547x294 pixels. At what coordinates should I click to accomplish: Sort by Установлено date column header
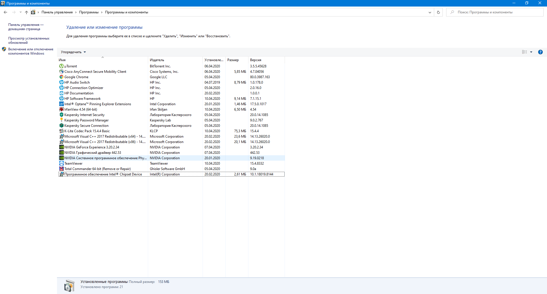click(214, 60)
